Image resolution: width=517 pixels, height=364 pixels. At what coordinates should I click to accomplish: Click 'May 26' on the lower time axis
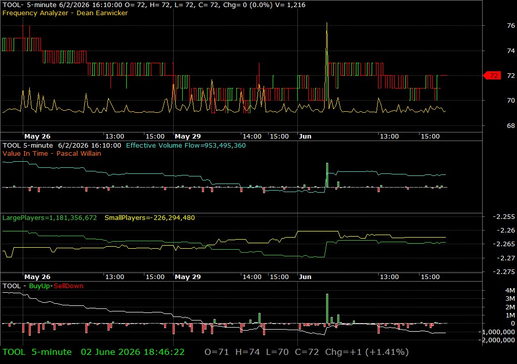tap(37, 277)
